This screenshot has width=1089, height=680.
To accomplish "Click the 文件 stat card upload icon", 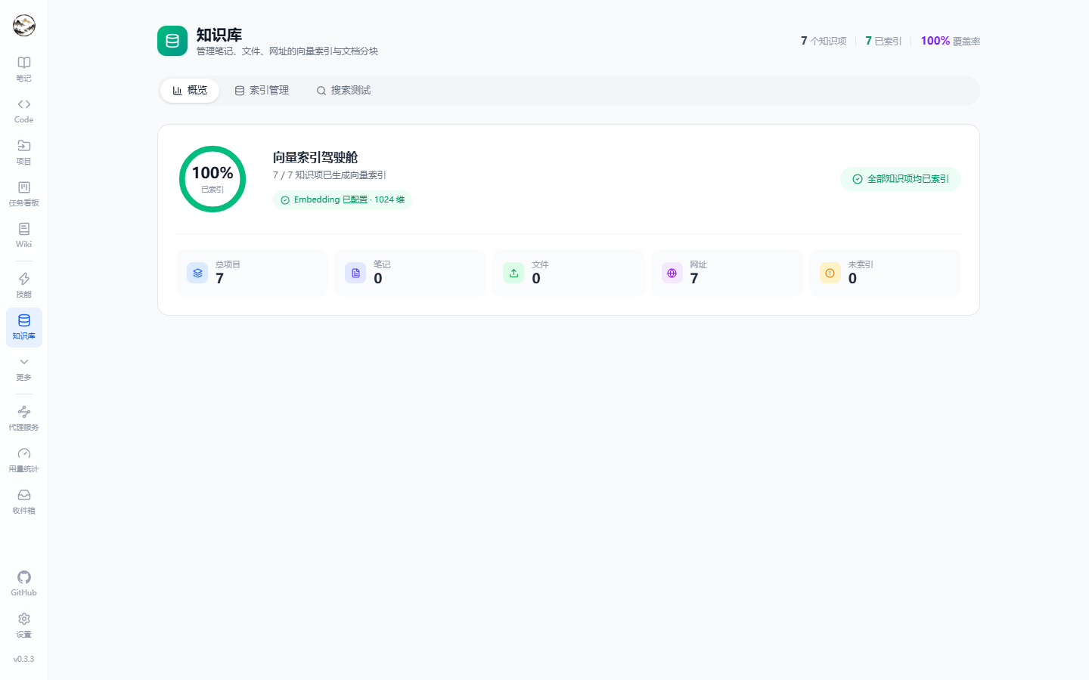I will click(513, 273).
